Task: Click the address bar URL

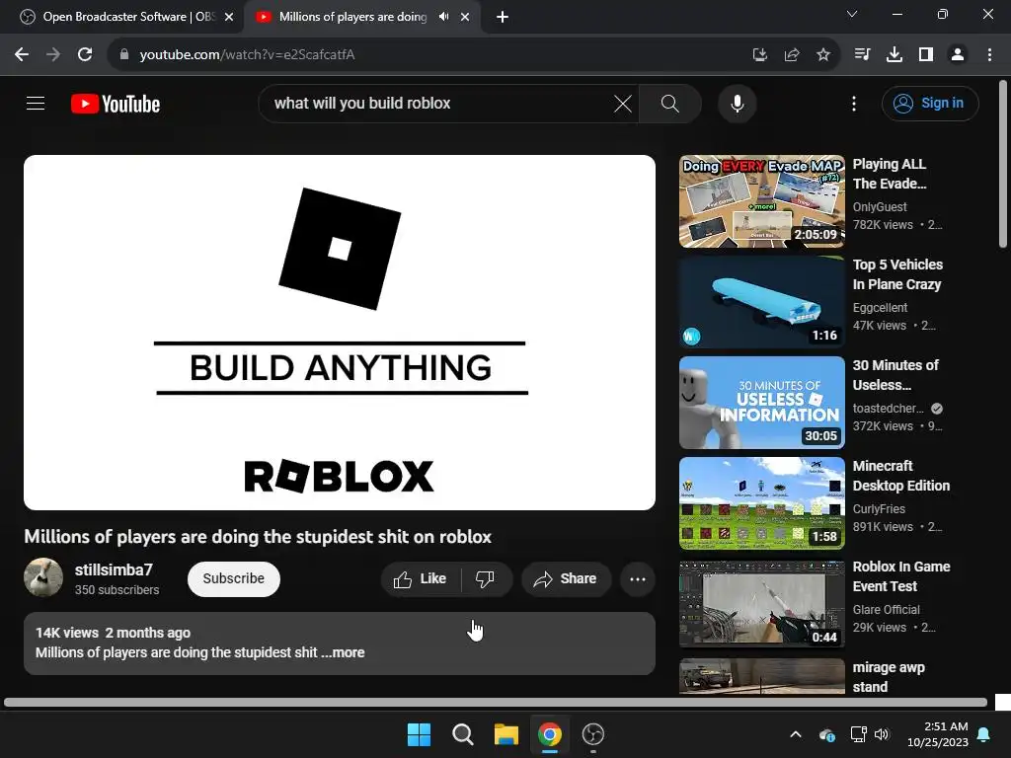Action: pyautogui.click(x=247, y=55)
